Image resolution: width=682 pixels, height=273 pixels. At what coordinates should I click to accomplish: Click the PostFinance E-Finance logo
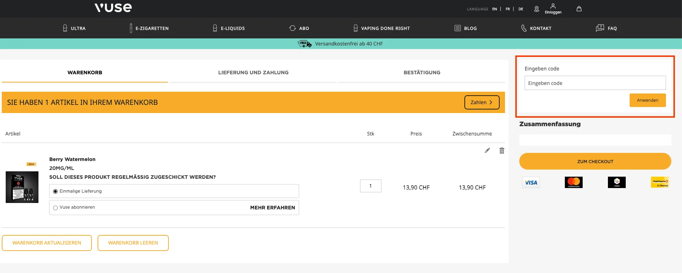[660, 182]
